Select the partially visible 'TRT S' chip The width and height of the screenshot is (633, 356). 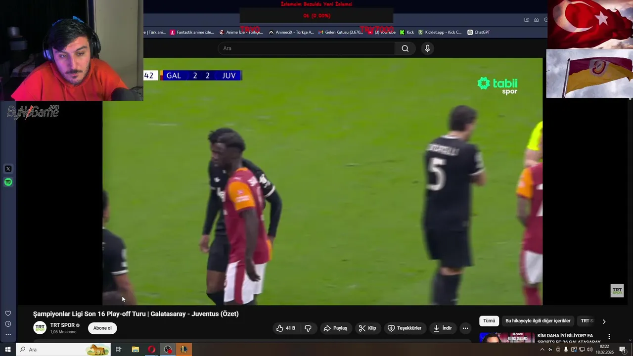pyautogui.click(x=587, y=321)
